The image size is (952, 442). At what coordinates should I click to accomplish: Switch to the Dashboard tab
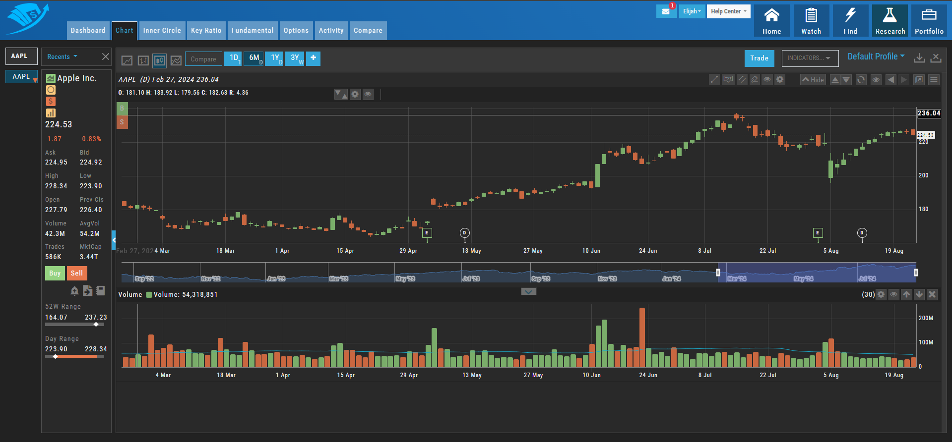tap(88, 31)
